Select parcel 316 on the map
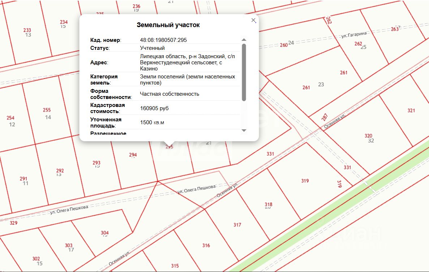The image size is (429, 272). pyautogui.click(x=206, y=246)
